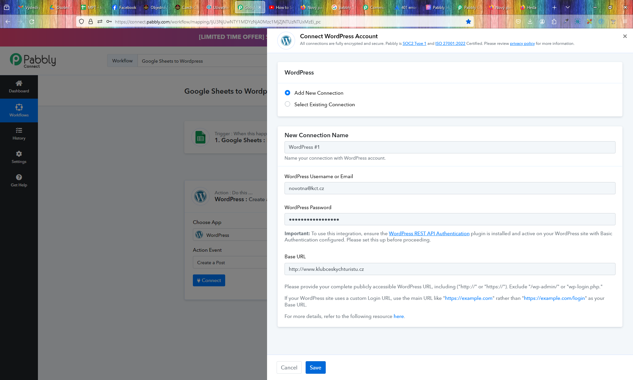Click the saved password key icon
The width and height of the screenshot is (633, 380).
click(109, 22)
